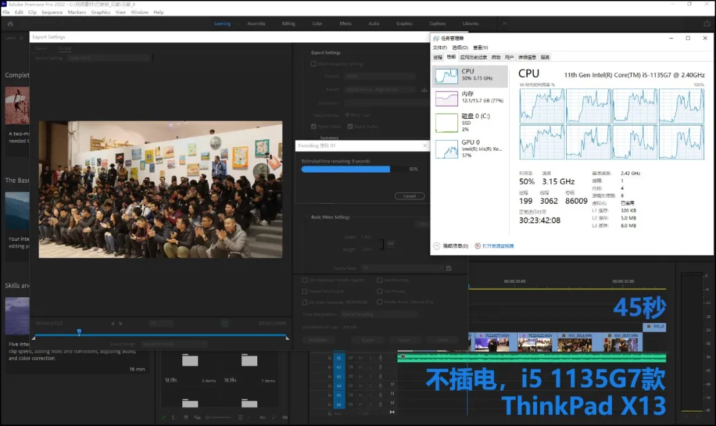Open the Source Scaling dropdown
Screen dimensions: 716x426
coord(108,58)
